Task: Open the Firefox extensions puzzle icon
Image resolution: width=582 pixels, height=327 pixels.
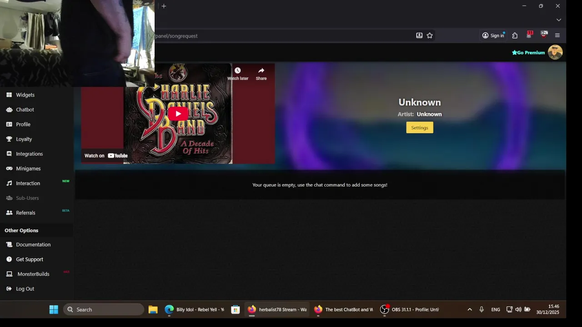Action: [515, 35]
